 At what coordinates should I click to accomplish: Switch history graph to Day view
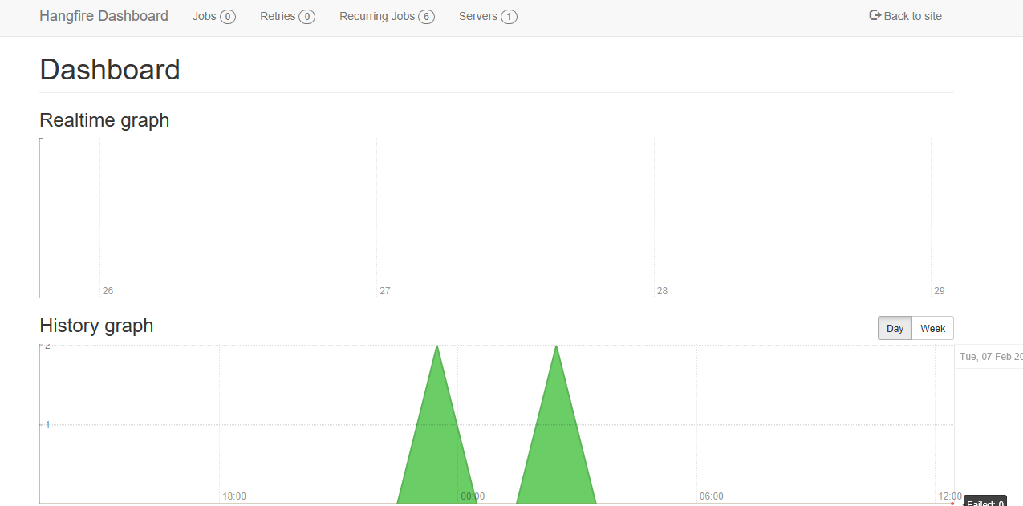pos(895,328)
